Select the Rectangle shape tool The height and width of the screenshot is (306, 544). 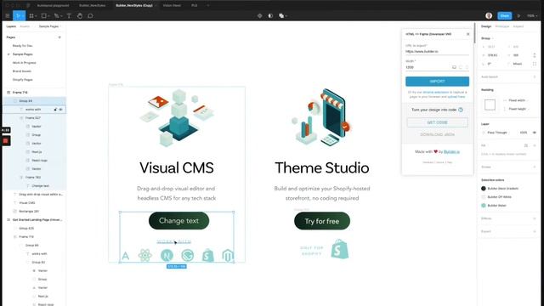(43, 15)
